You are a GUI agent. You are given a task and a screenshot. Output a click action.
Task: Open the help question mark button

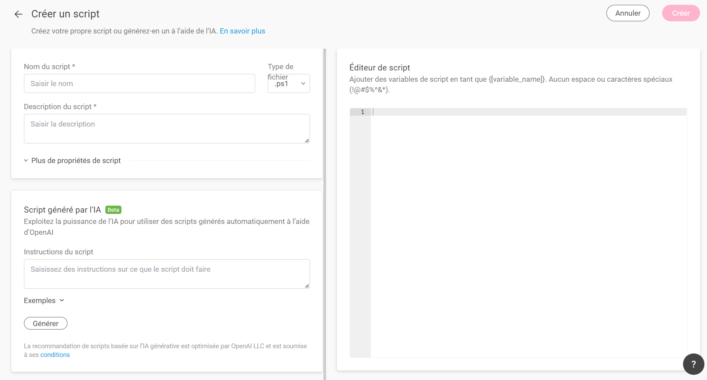[x=694, y=364]
